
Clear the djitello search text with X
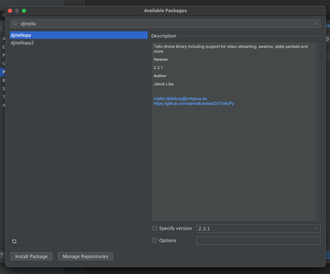pos(316,24)
